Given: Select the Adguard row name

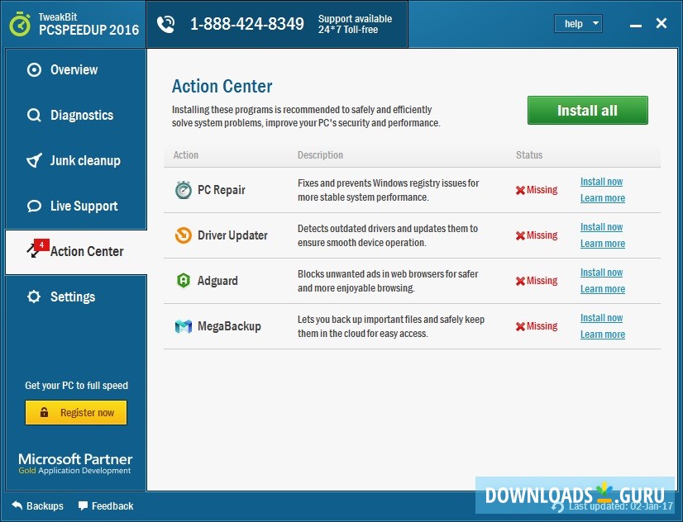Looking at the screenshot, I should pos(217,281).
